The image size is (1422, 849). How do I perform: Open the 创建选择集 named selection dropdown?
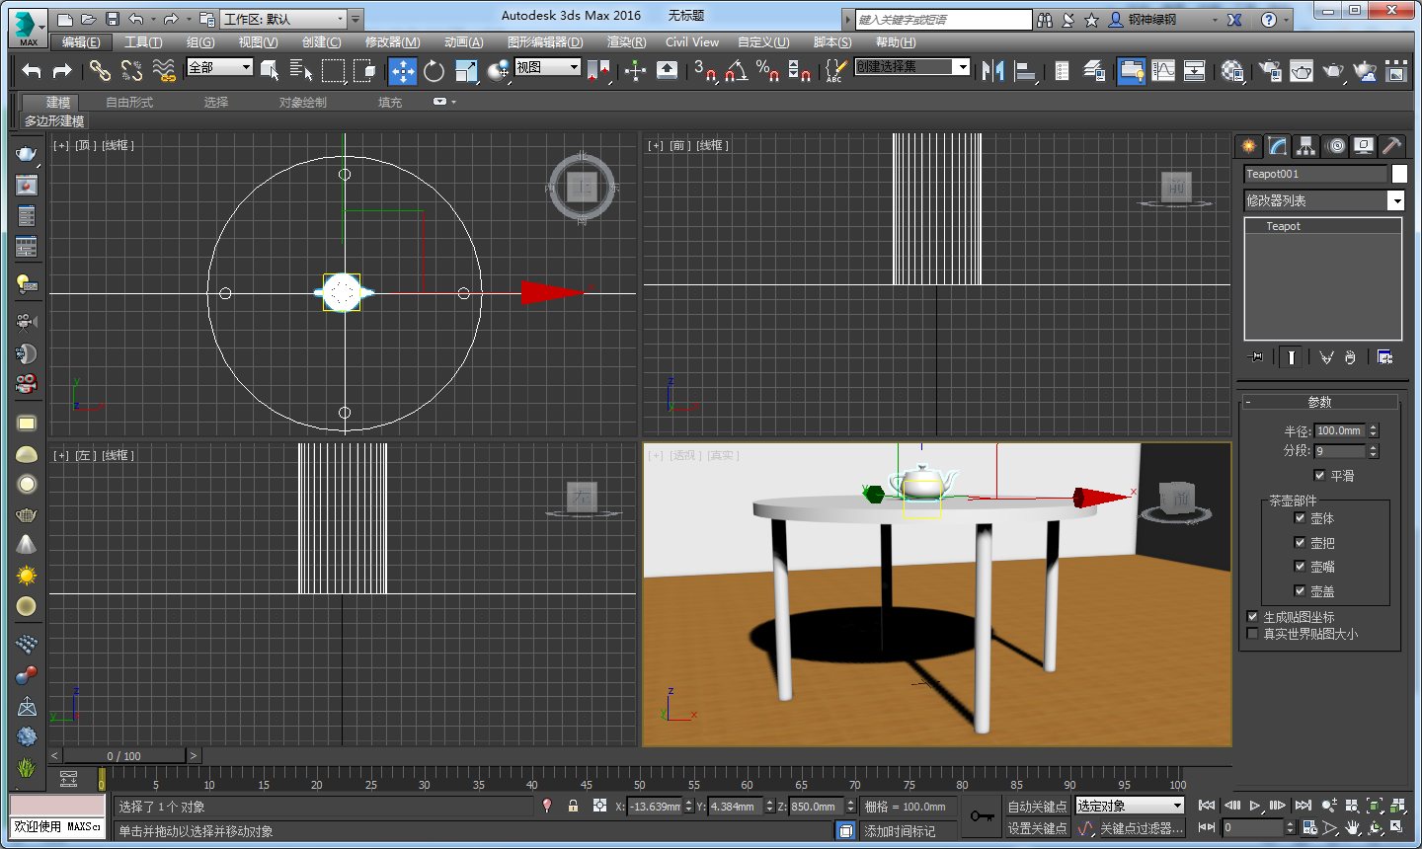[x=912, y=67]
